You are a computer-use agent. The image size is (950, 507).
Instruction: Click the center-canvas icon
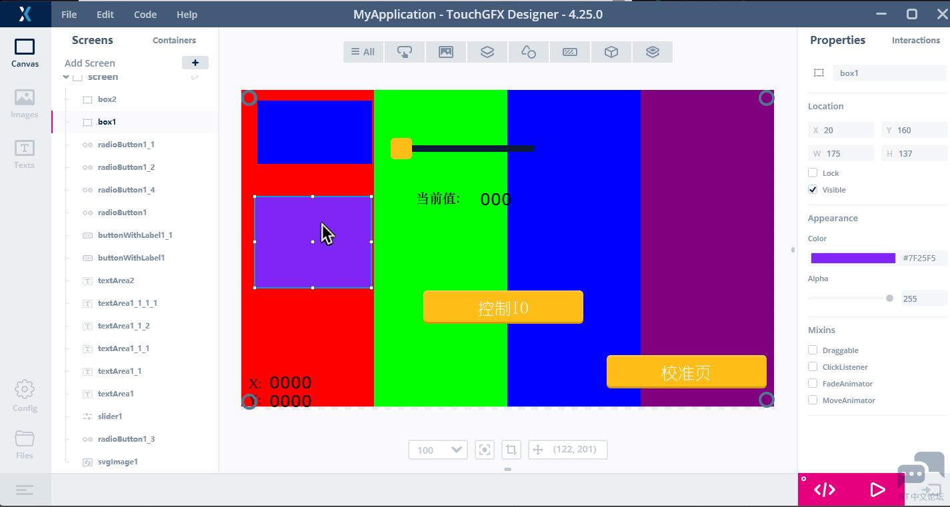pyautogui.click(x=485, y=450)
